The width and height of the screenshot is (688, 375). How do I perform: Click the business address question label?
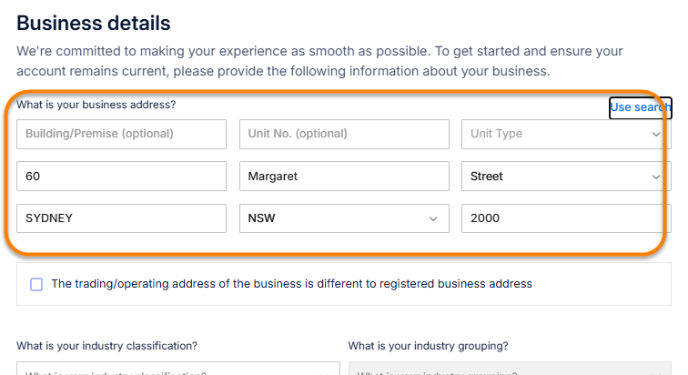[x=96, y=105]
